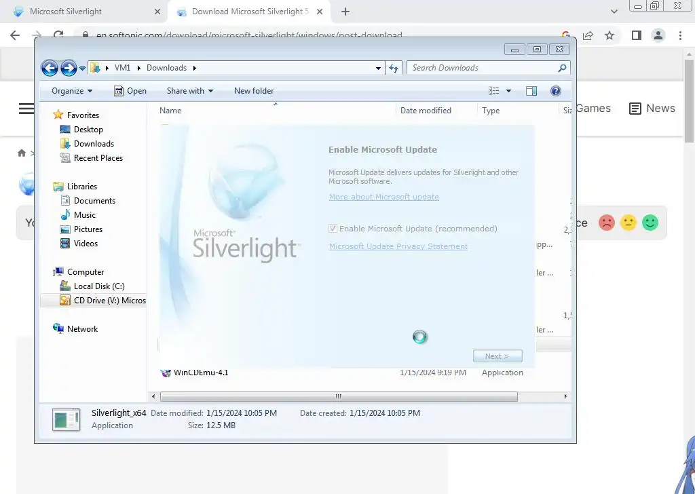Image resolution: width=695 pixels, height=494 pixels.
Task: Click the green happy face rating
Action: [650, 223]
